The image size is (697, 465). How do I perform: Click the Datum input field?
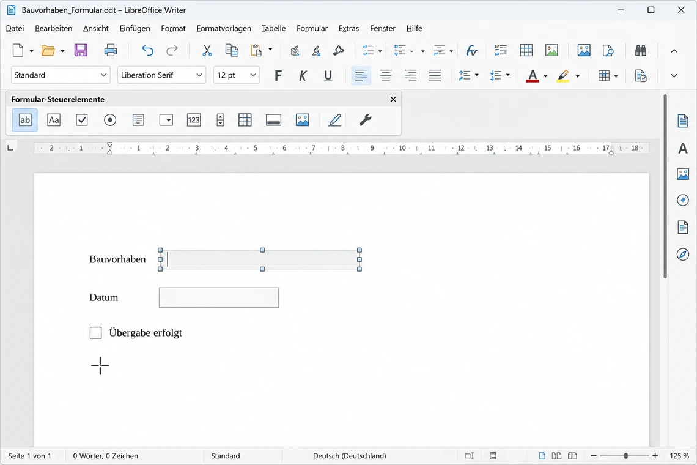point(219,297)
